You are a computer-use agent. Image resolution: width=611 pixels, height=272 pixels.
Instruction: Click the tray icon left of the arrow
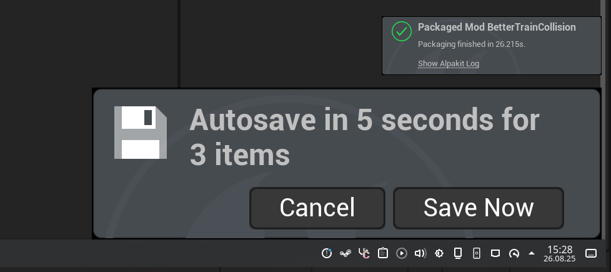coord(514,253)
